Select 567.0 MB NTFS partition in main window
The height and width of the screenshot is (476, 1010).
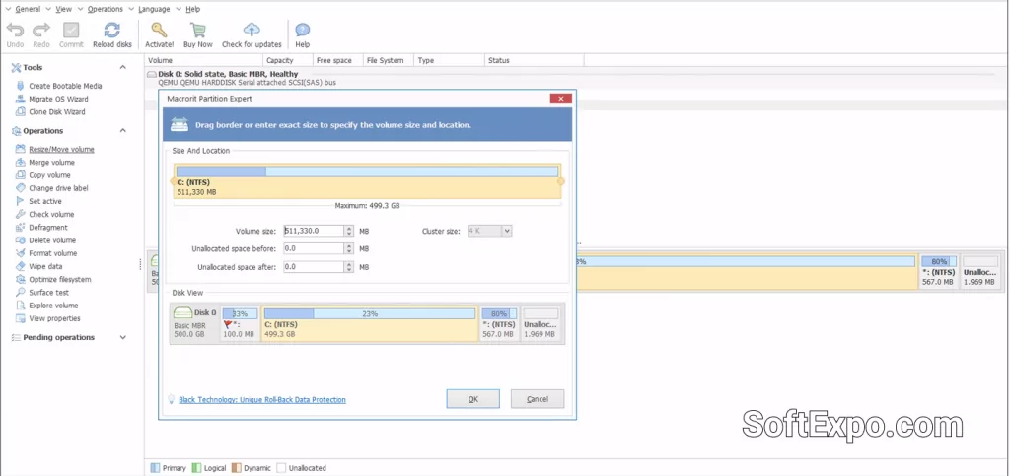click(x=939, y=271)
